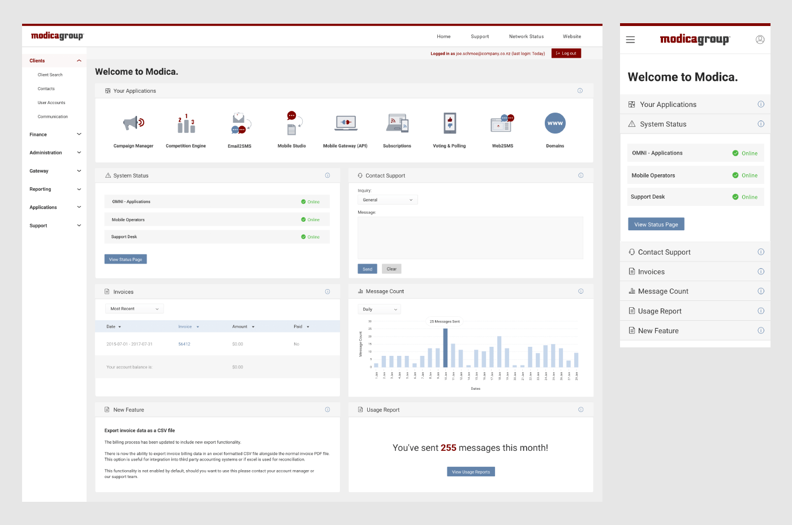Click the Log out button
This screenshot has height=525, width=792.
coord(566,53)
